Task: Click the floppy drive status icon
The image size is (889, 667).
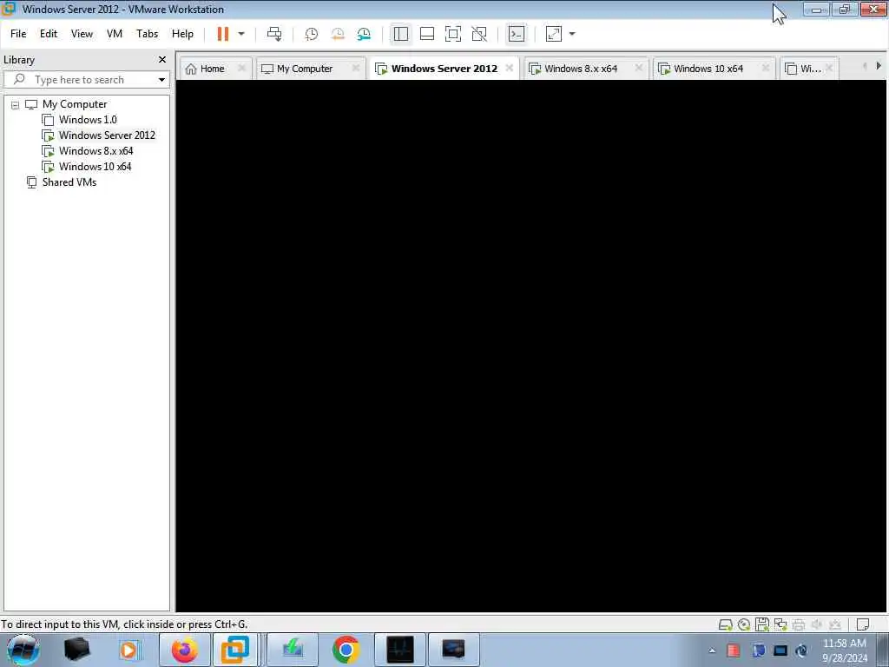Action: tap(762, 624)
